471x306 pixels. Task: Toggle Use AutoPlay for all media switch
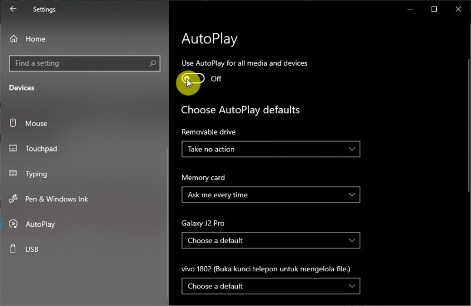194,79
